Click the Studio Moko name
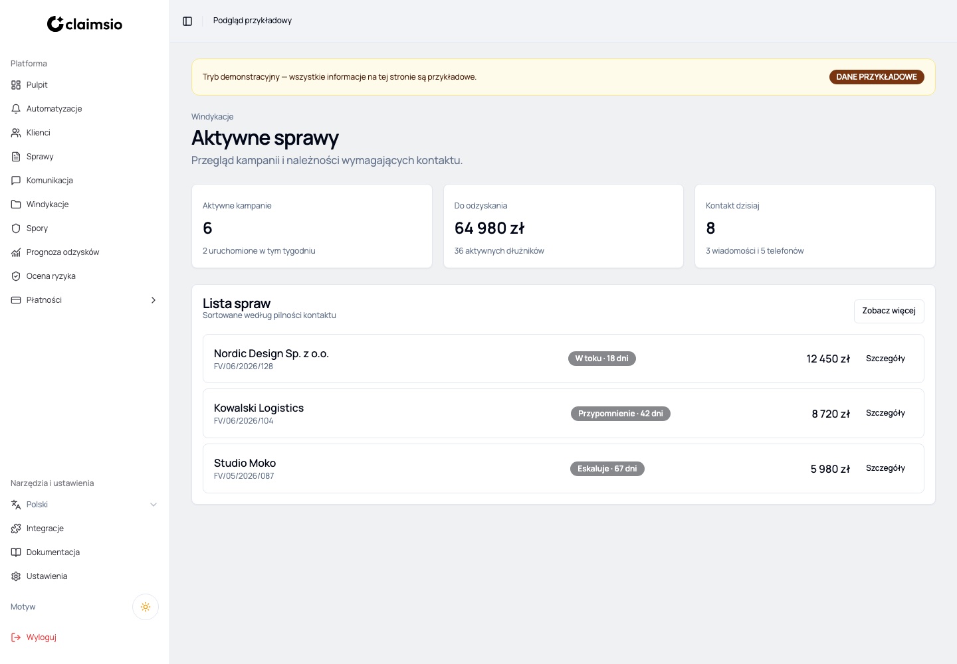The height and width of the screenshot is (664, 957). pyautogui.click(x=245, y=463)
